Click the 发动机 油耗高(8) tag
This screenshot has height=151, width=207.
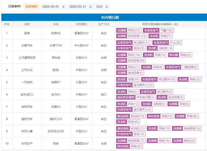[x=154, y=104]
